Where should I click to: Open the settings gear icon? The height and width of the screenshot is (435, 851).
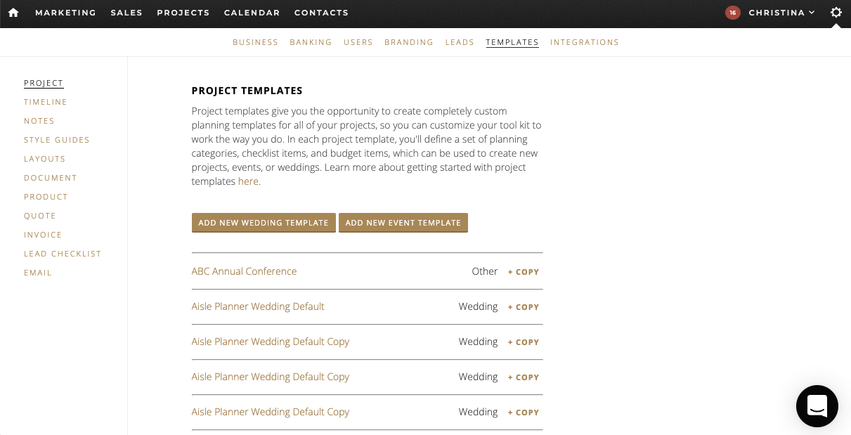836,13
